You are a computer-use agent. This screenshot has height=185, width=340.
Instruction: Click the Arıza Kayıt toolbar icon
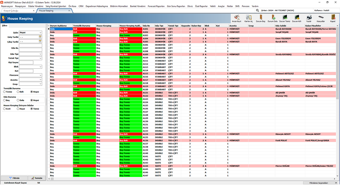(236, 18)
